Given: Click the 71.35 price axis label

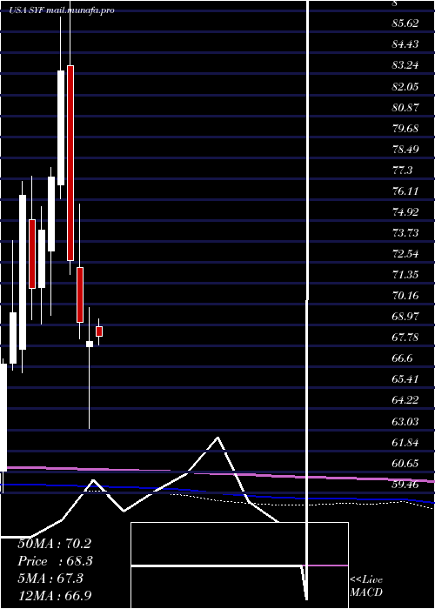Looking at the screenshot, I should 405,275.
